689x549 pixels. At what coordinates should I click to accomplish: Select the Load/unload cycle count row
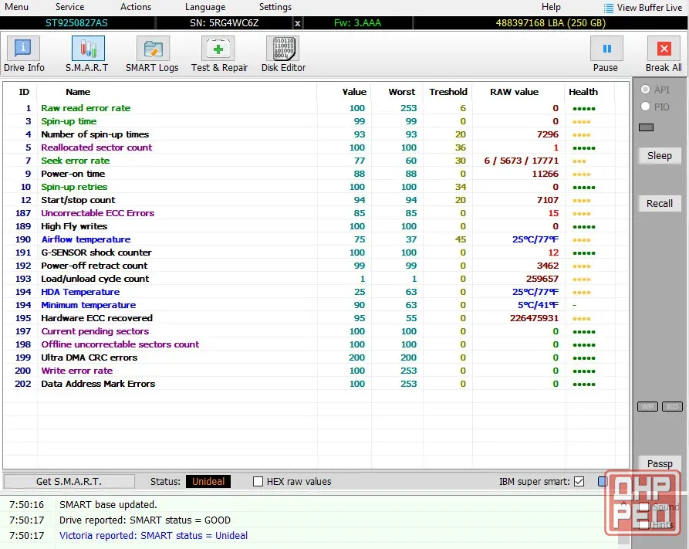pos(316,279)
